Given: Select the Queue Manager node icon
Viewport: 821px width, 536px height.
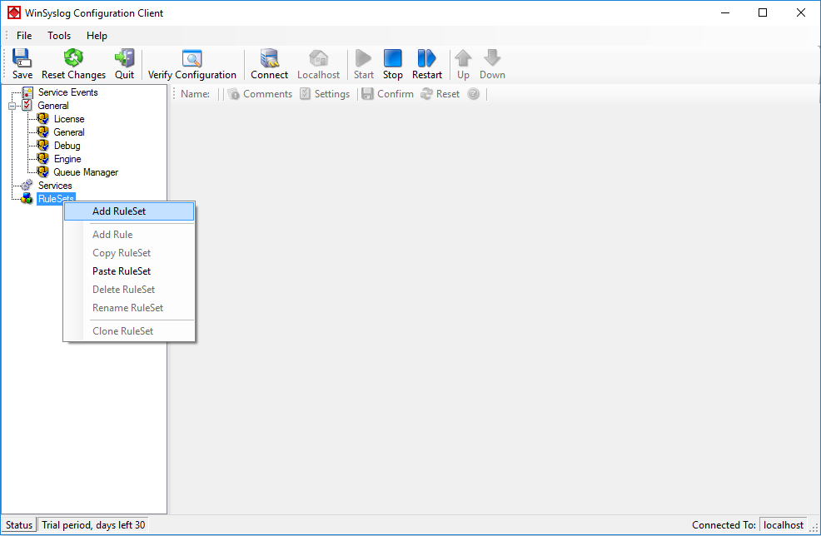Looking at the screenshot, I should (x=43, y=171).
